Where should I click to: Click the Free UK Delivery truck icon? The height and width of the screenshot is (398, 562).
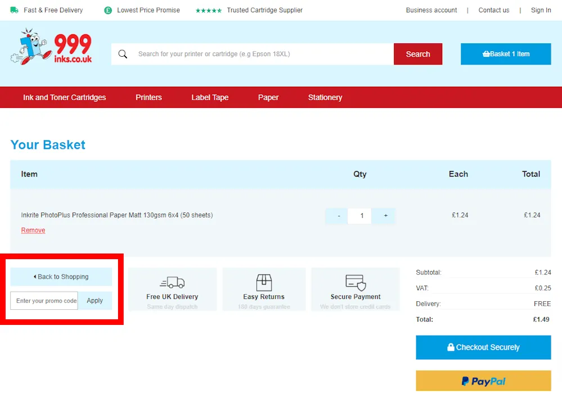172,281
